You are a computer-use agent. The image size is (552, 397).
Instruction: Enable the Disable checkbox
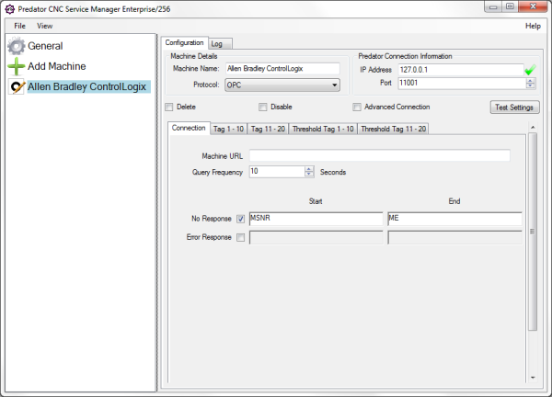tap(262, 107)
